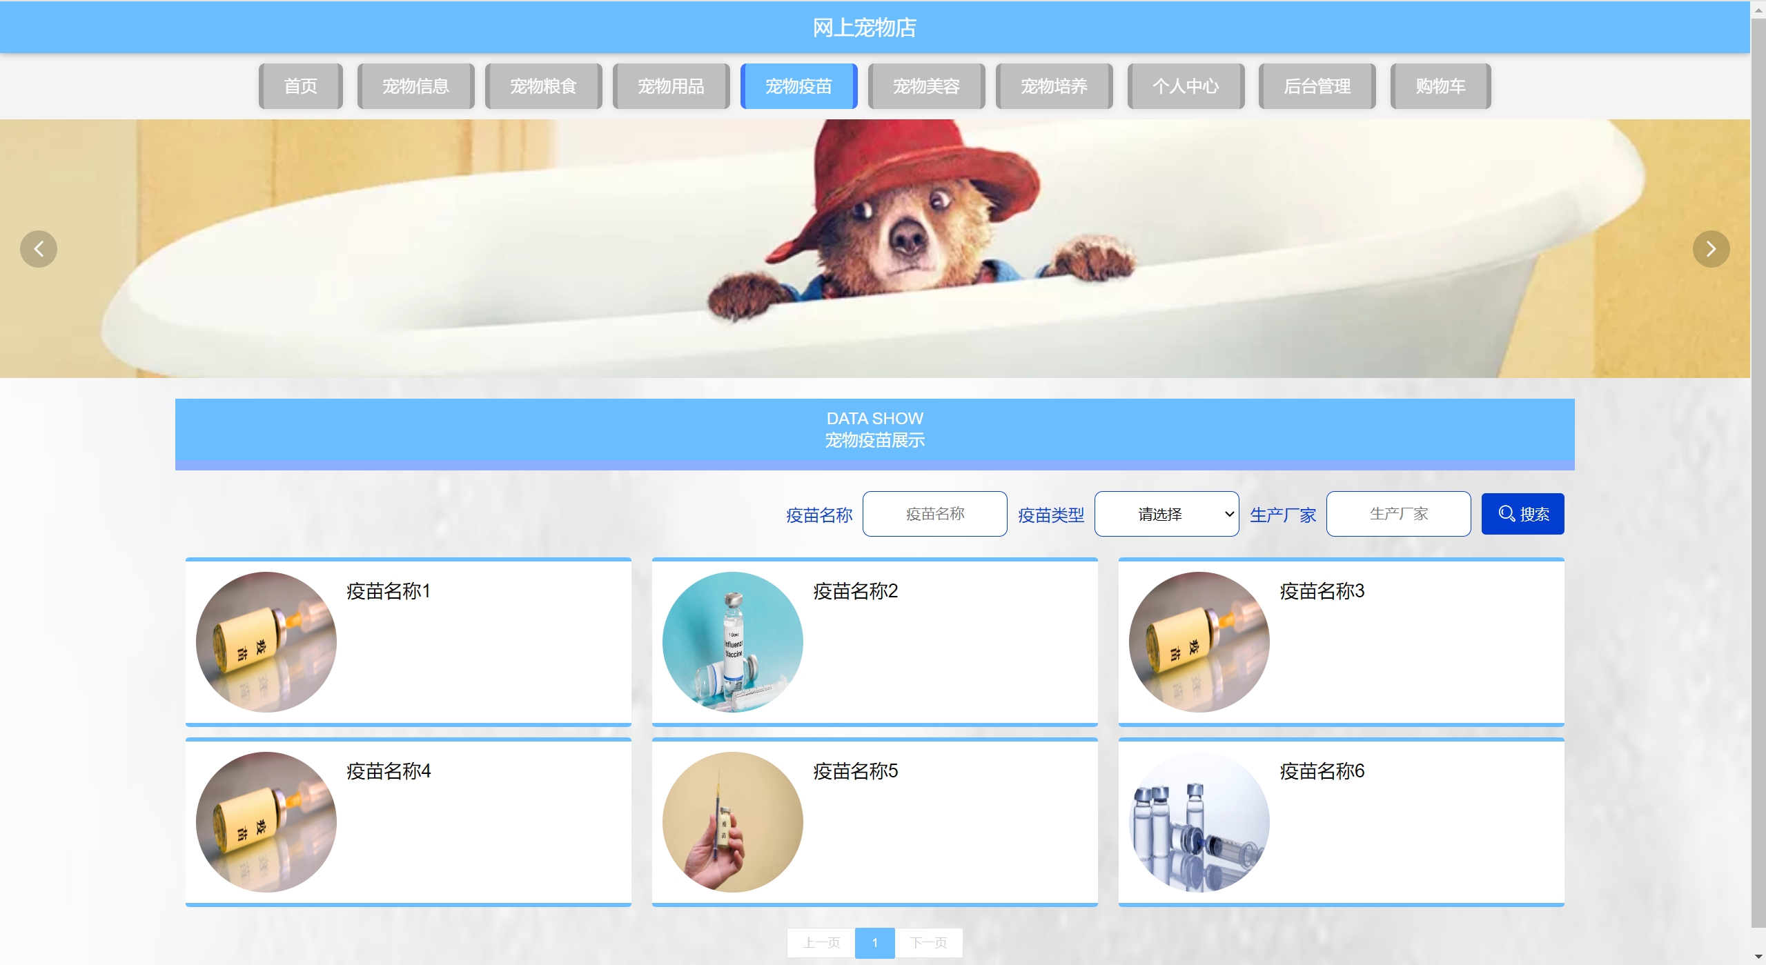The width and height of the screenshot is (1766, 965).
Task: Click 下一页 pagination button
Action: click(x=928, y=943)
